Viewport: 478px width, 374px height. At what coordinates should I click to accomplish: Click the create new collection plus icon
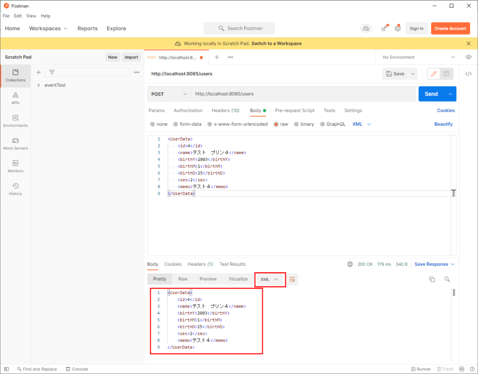[x=38, y=72]
